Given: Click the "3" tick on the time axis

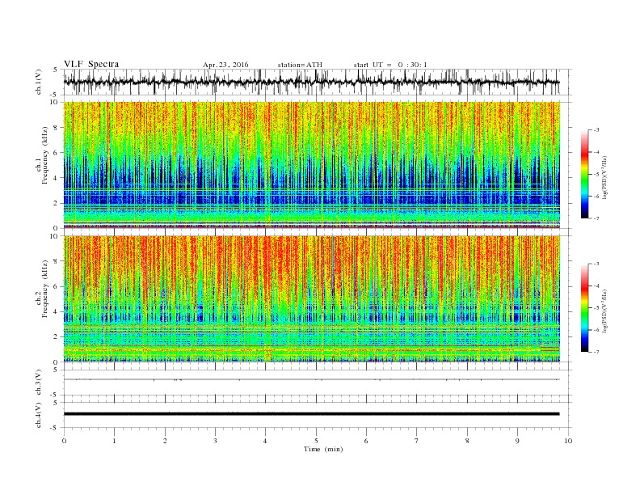Looking at the screenshot, I should click(x=215, y=441).
